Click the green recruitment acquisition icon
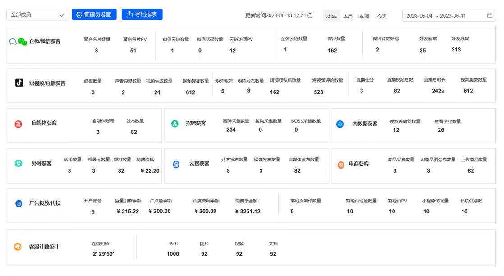The width and height of the screenshot is (504, 276). pyautogui.click(x=174, y=124)
